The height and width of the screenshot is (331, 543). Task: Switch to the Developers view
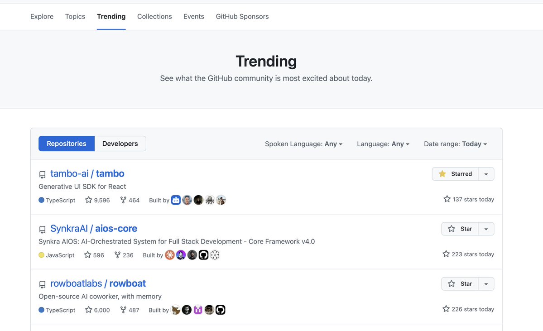120,144
